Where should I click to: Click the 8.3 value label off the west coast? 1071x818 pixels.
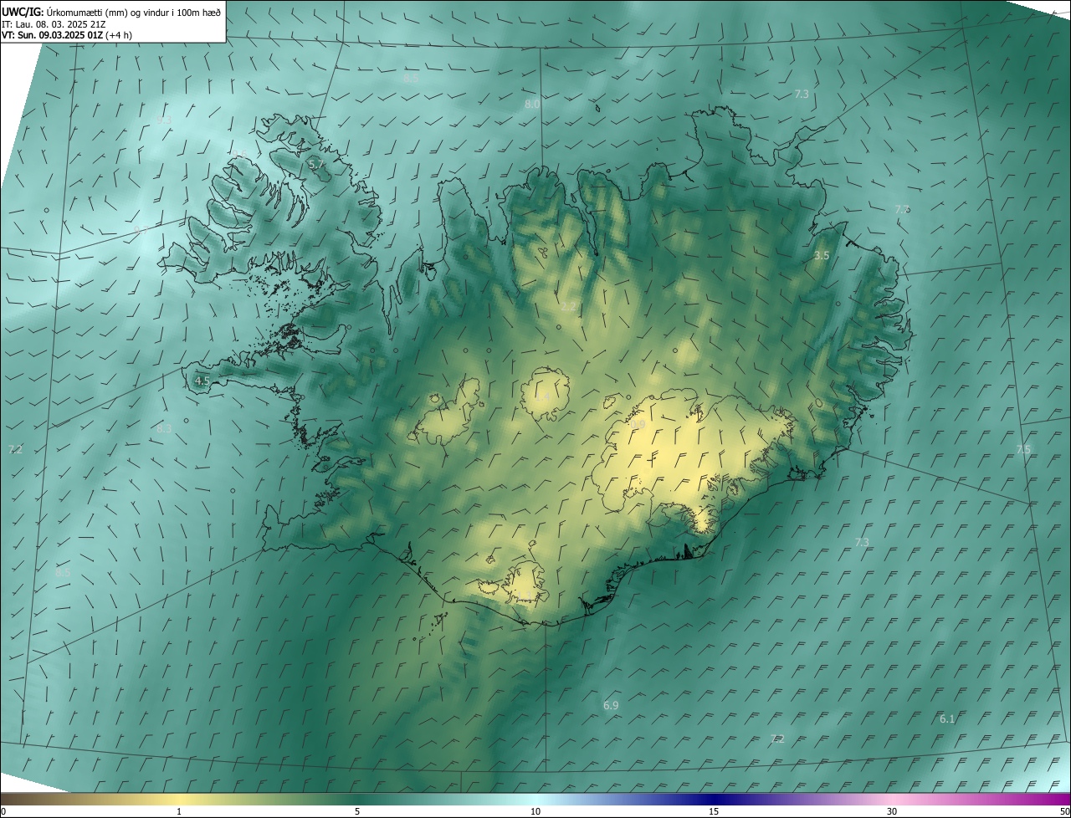(164, 428)
